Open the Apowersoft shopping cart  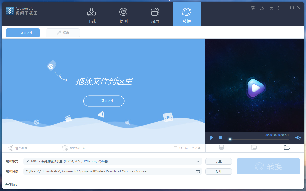coord(252,8)
